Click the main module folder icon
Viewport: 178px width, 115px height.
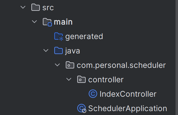point(47,22)
